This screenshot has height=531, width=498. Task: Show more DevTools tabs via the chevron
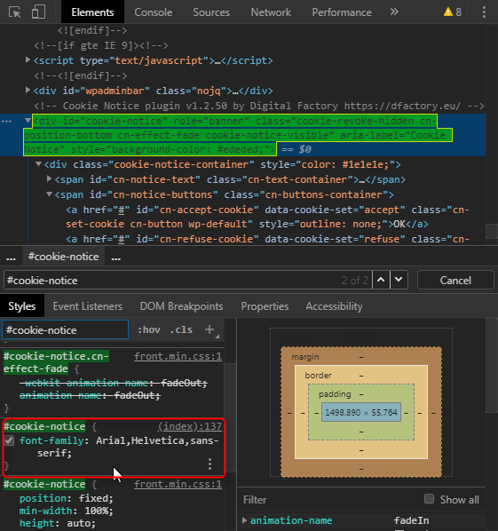coord(394,12)
